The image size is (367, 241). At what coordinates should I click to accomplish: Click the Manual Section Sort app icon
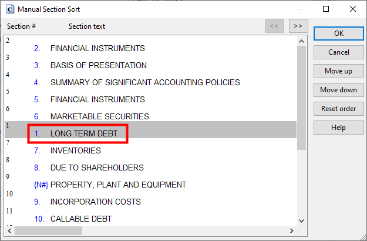10,9
